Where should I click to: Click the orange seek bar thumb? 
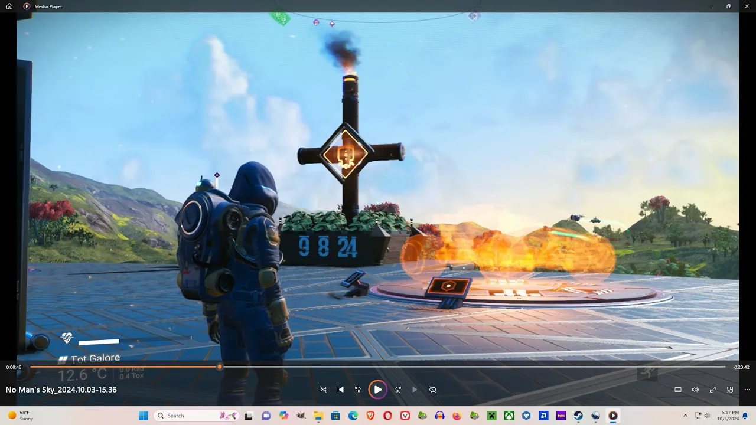[x=220, y=367]
